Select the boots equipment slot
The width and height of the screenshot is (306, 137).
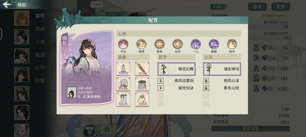pyautogui.click(x=123, y=100)
